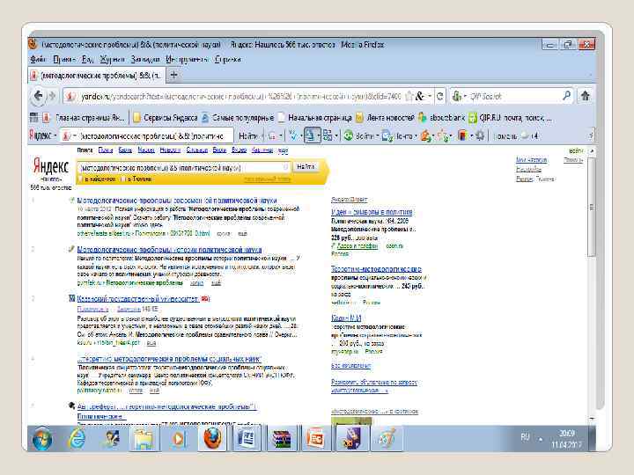Reload the page with the refresh icon
This screenshot has width=634, height=475.
pyautogui.click(x=440, y=96)
